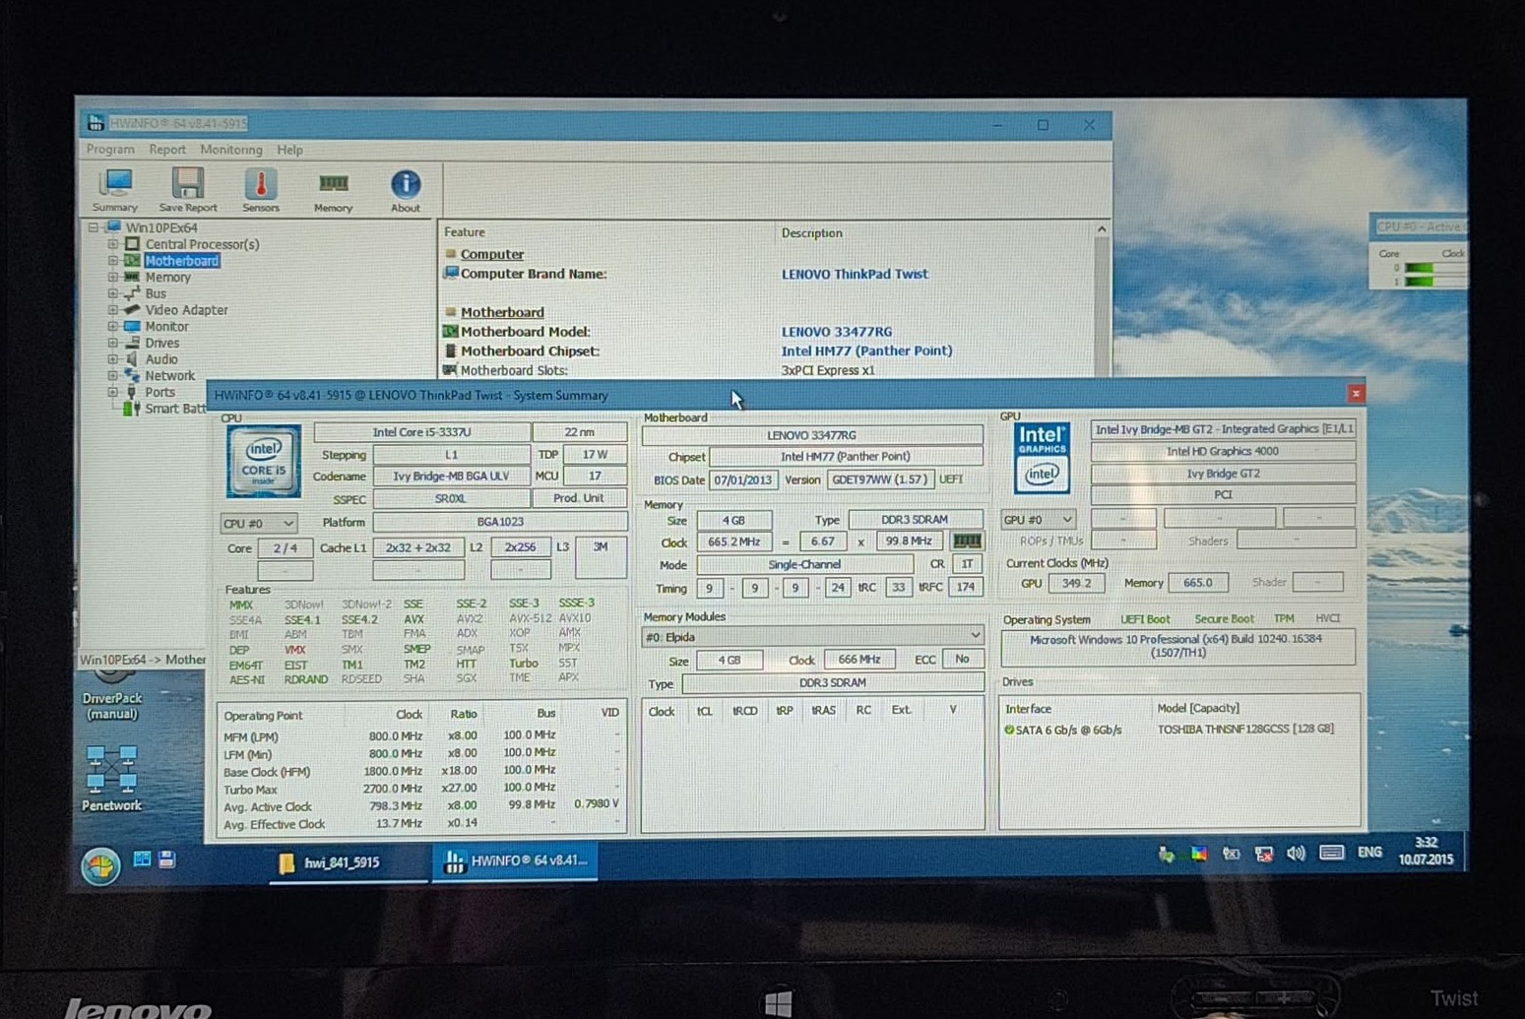
Task: Click the Intel HD Graphics 4000 field
Action: click(x=1223, y=452)
